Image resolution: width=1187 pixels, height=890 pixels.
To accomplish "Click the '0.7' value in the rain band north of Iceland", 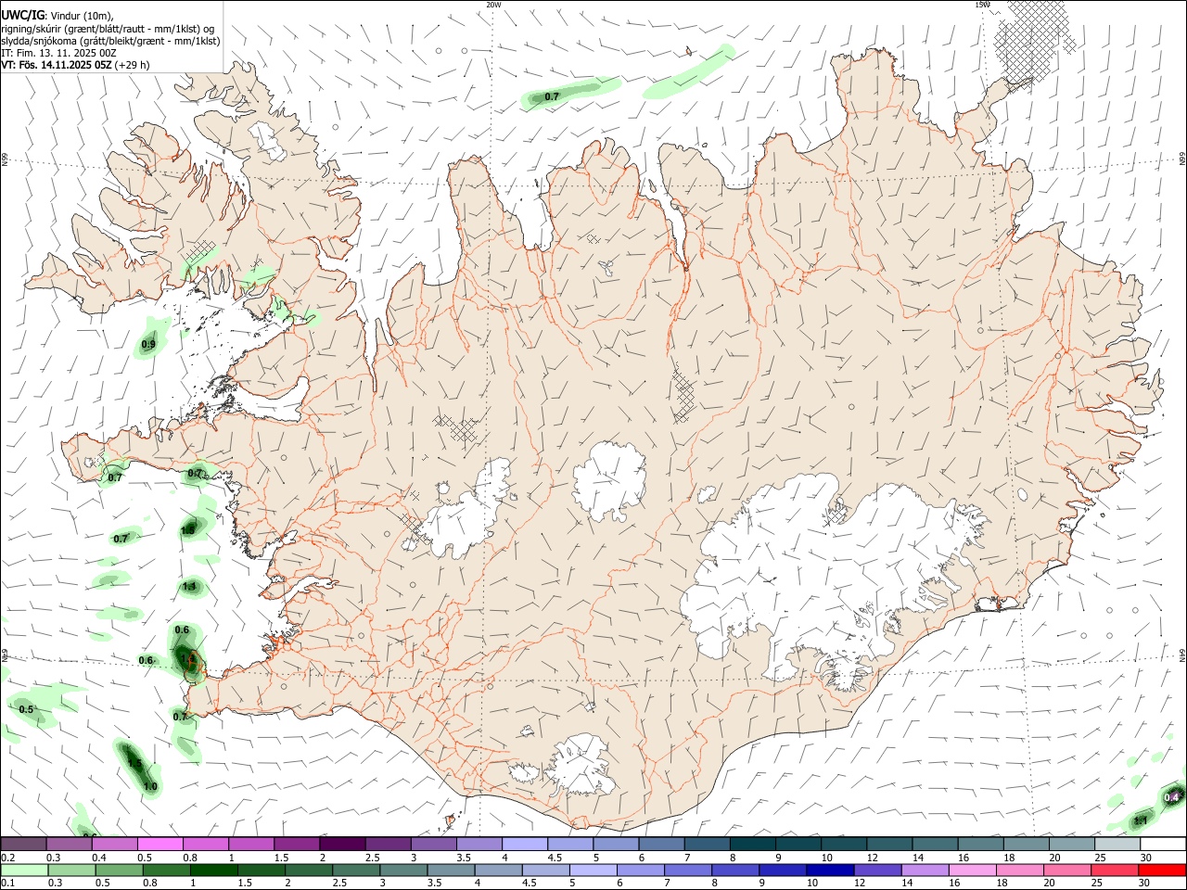I will coord(552,96).
